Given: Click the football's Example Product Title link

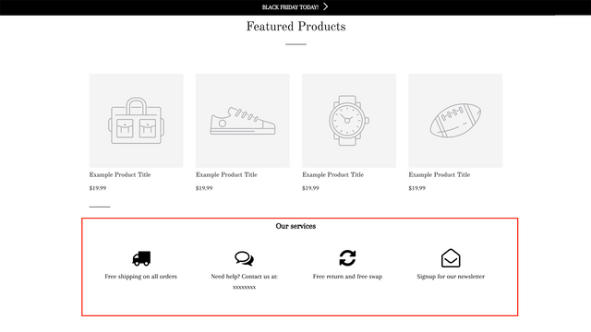Looking at the screenshot, I should pyautogui.click(x=440, y=174).
